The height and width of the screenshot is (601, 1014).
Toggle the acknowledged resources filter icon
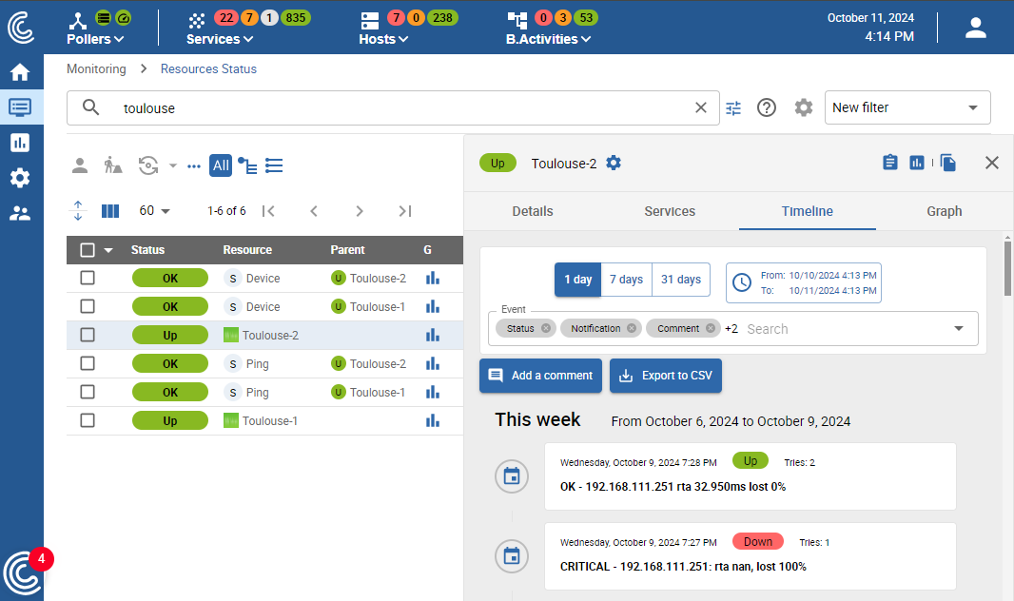[80, 165]
